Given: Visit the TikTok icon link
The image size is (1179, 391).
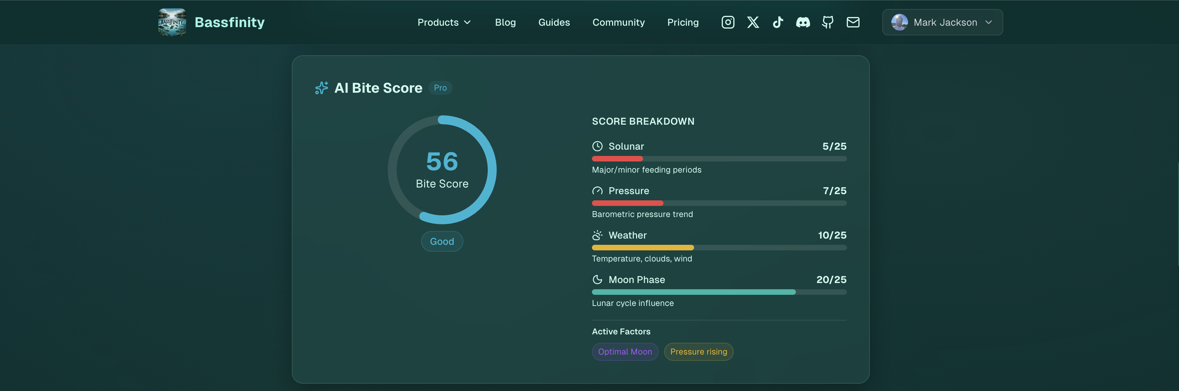Looking at the screenshot, I should click(778, 23).
